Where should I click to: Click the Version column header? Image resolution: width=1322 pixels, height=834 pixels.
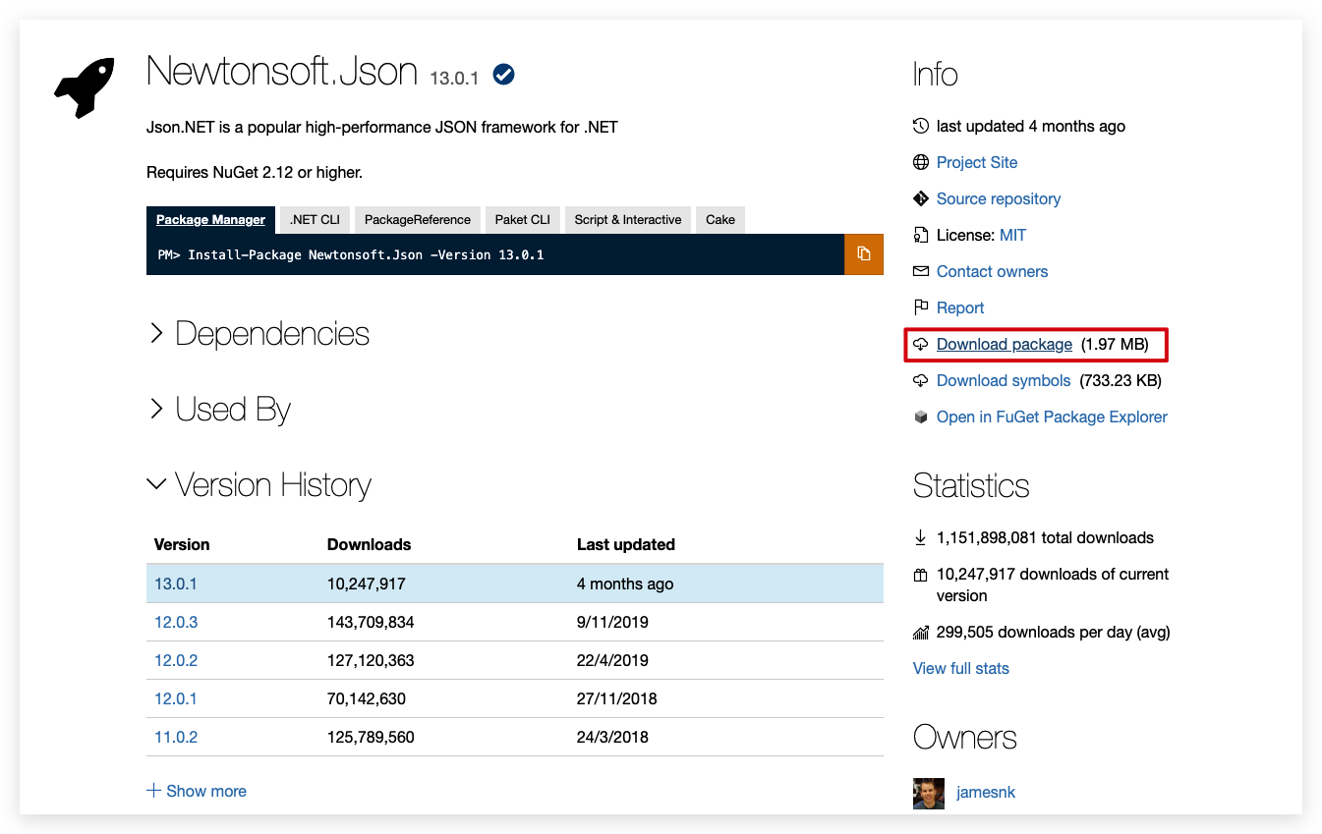pos(182,544)
